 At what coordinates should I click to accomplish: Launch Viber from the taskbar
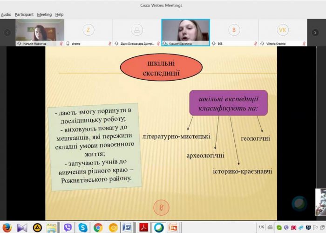68,227
